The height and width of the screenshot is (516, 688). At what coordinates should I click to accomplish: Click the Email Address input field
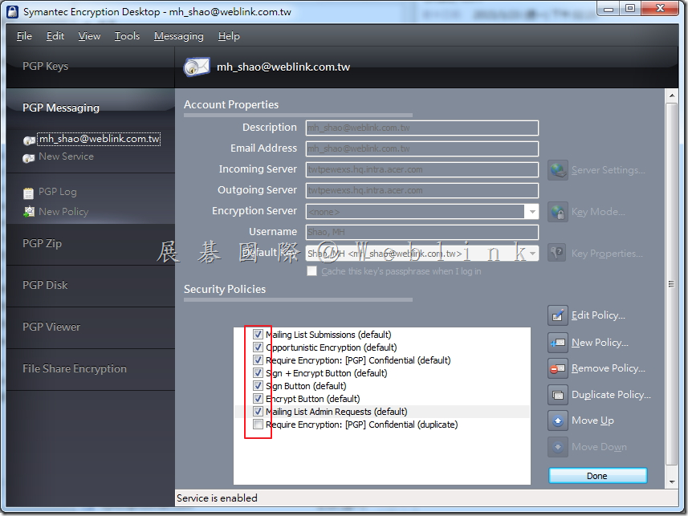point(422,148)
